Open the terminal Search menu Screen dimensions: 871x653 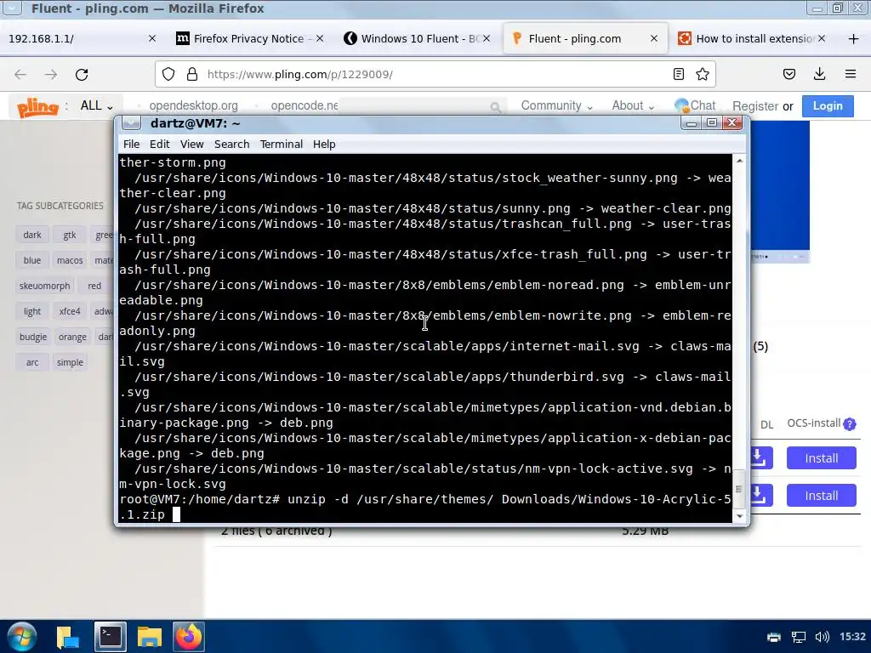[x=231, y=145]
